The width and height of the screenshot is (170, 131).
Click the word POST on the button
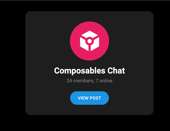click(95, 98)
